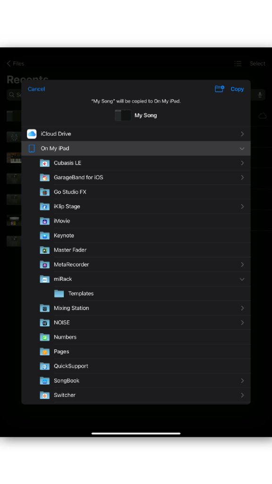Choose the miRack folder name
Screen dimensions: 272x484
coord(63,279)
